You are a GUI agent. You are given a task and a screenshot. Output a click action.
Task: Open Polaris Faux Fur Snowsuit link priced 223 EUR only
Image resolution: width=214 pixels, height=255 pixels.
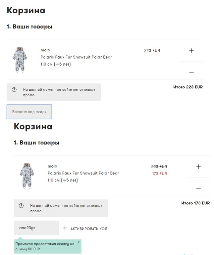pos(76,57)
